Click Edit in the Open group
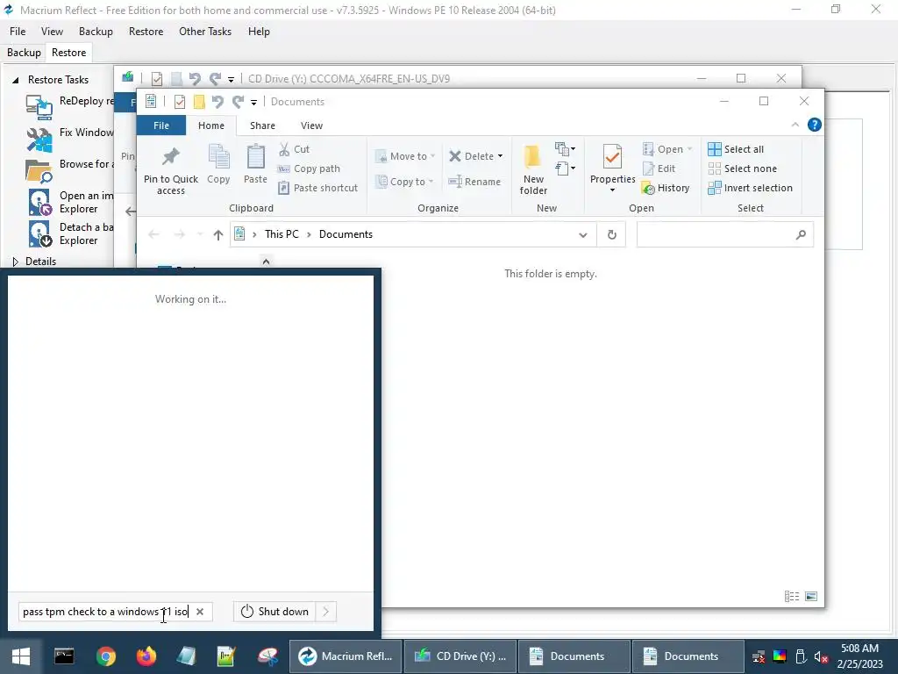This screenshot has width=898, height=674. pyautogui.click(x=659, y=168)
